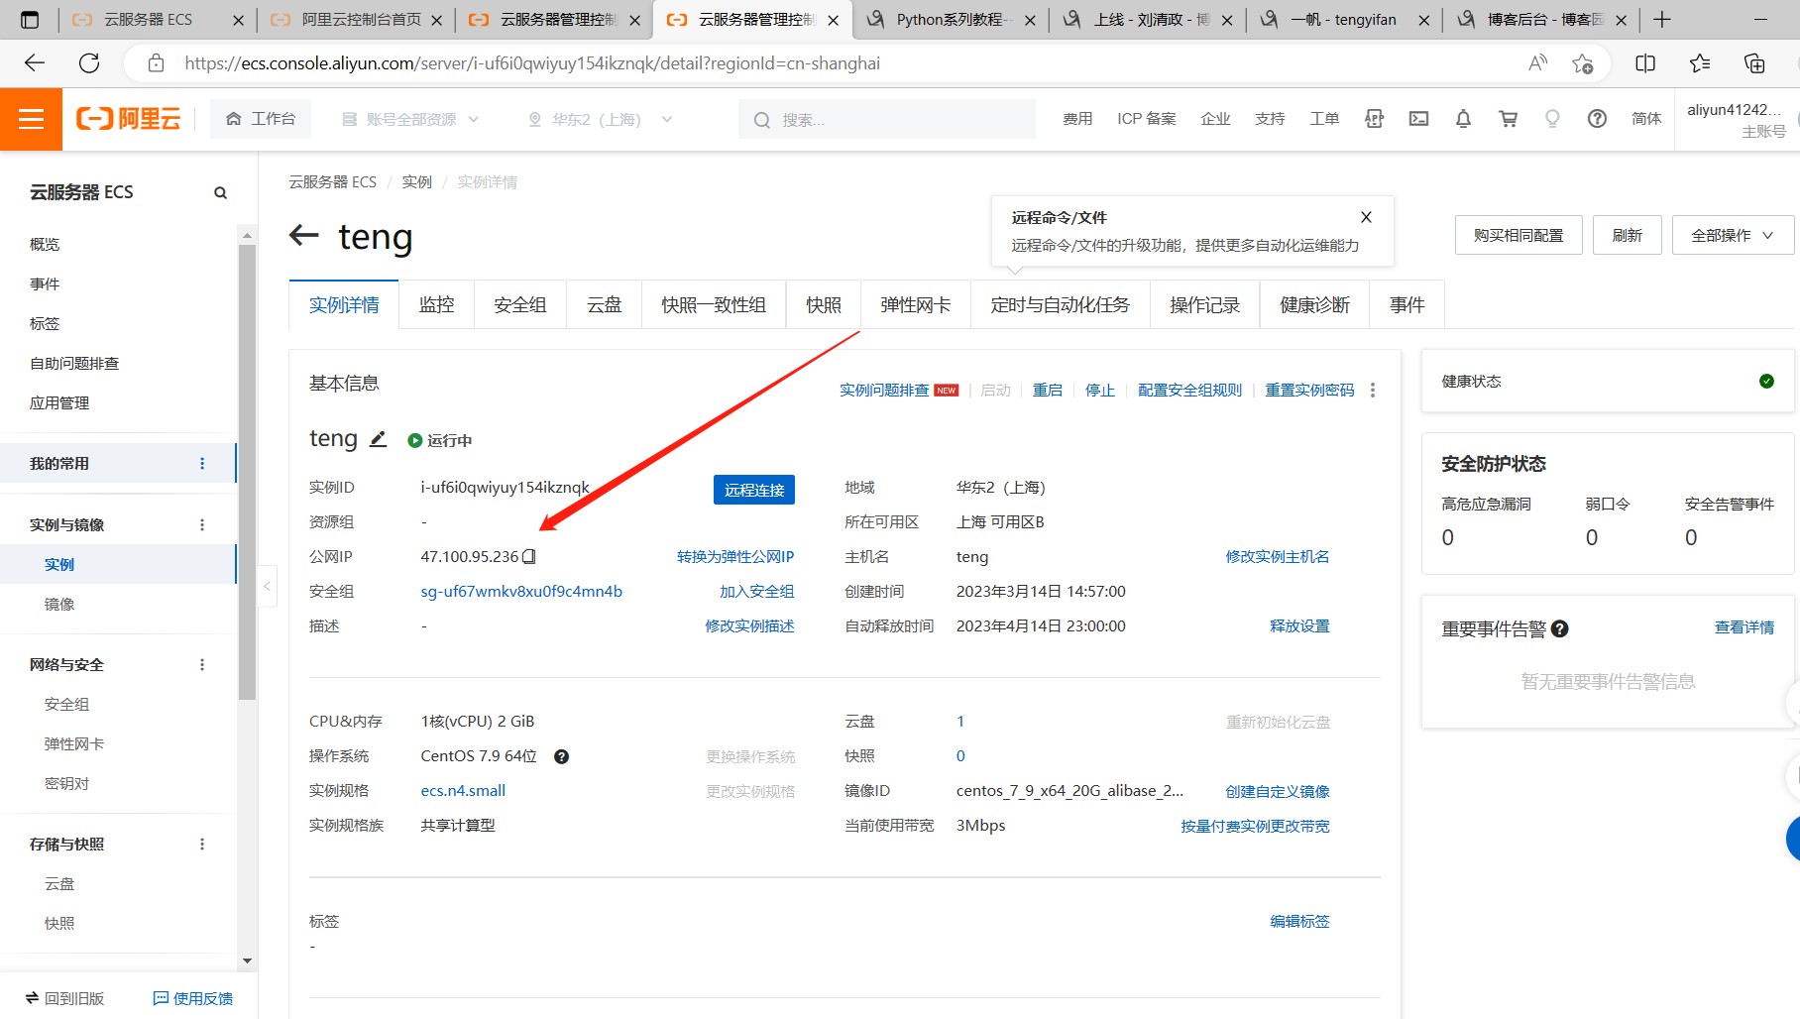The image size is (1800, 1019).
Task: Click 修改实例主机名 link
Action: [1278, 557]
